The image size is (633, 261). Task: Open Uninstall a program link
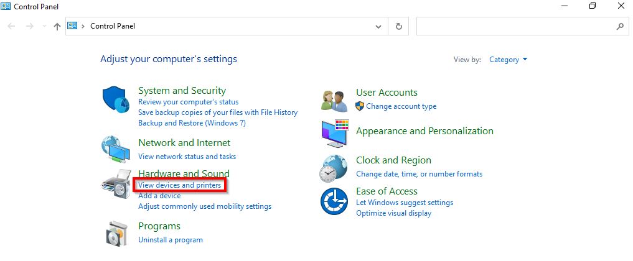[x=170, y=240]
